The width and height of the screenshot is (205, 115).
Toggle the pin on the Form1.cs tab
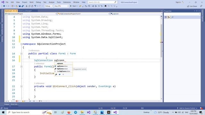(x=14, y=11)
